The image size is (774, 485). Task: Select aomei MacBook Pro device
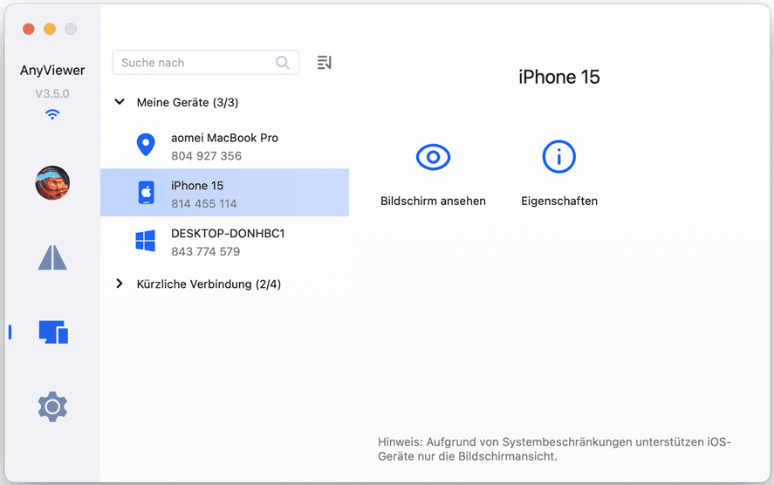[x=224, y=147]
